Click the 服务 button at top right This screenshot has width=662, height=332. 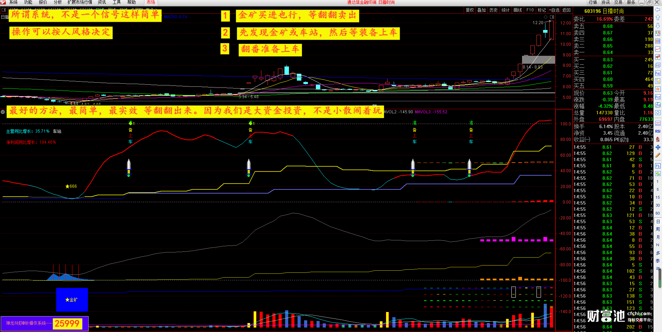click(x=631, y=2)
